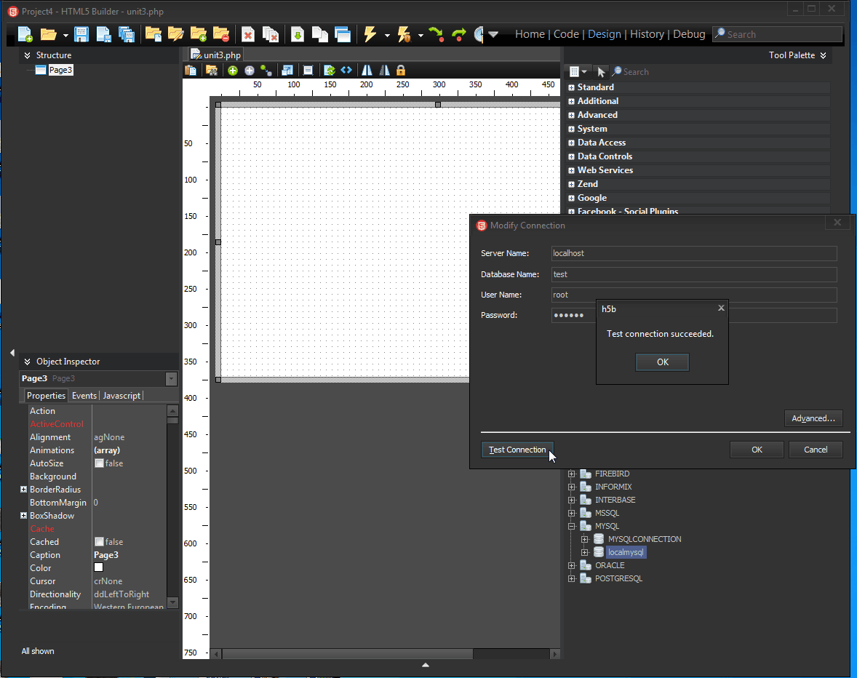Collapse the Structure panel chevron
Viewport: 857px width, 678px height.
click(x=27, y=55)
